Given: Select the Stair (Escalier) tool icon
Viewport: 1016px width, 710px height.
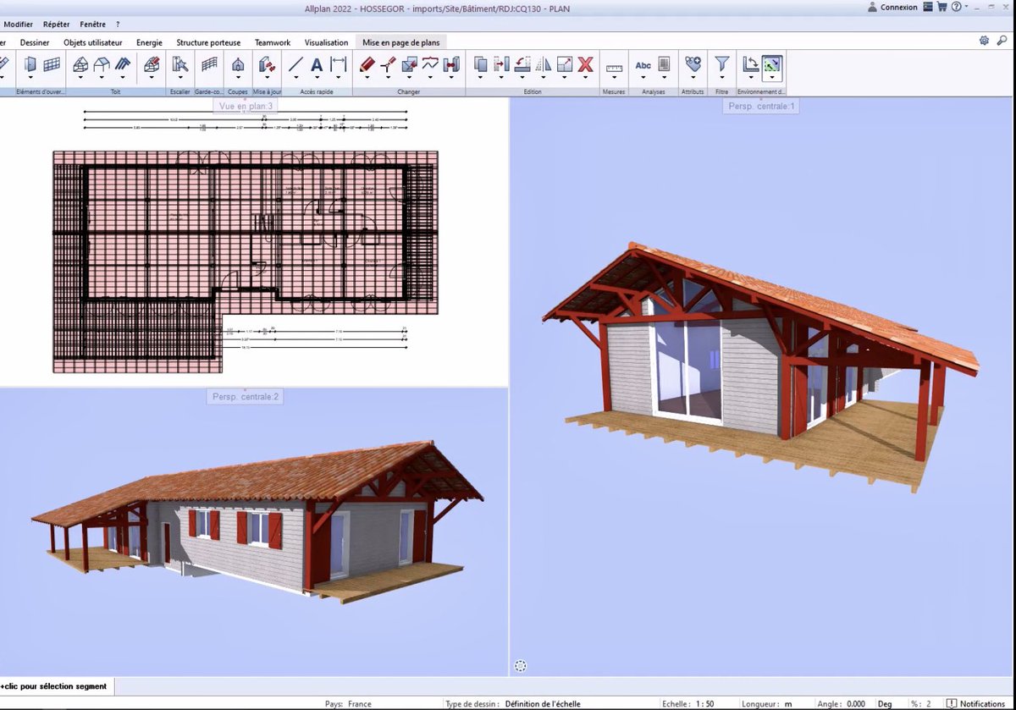Looking at the screenshot, I should point(180,64).
